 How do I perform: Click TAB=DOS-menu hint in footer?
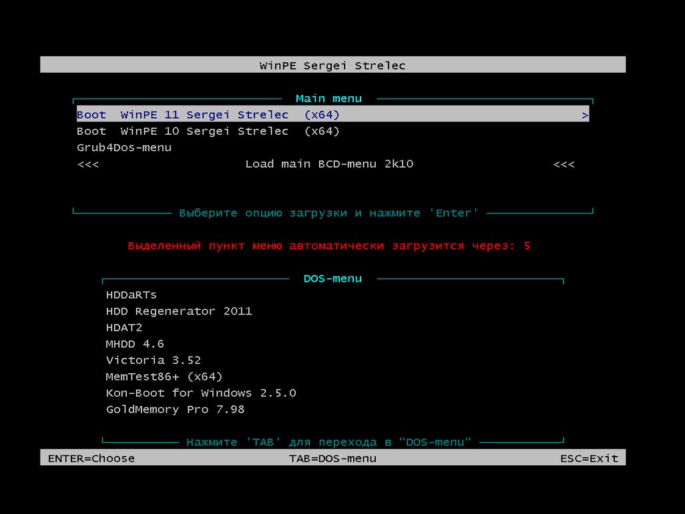(332, 458)
